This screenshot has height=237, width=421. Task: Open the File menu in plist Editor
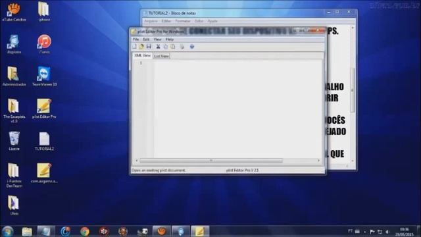coord(136,39)
